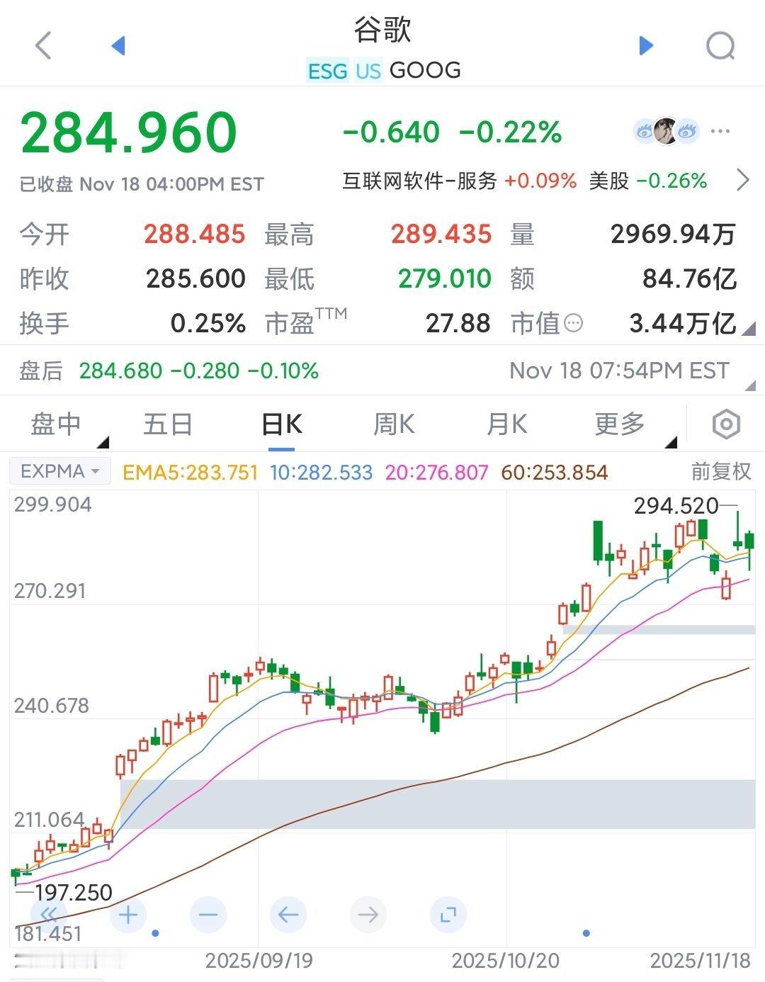The height and width of the screenshot is (982, 765).
Task: Tap the 昨收 285.600 value
Action: point(196,279)
